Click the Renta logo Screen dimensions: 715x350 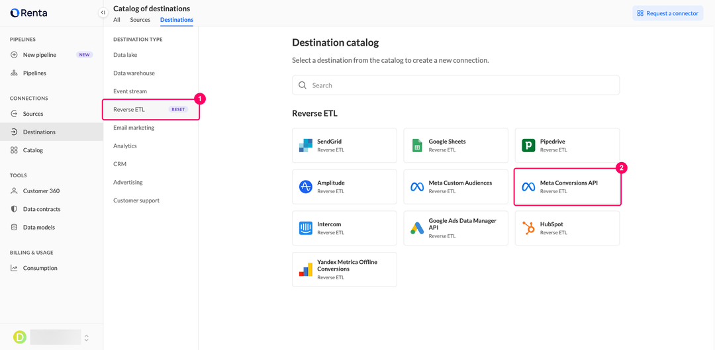pos(28,13)
